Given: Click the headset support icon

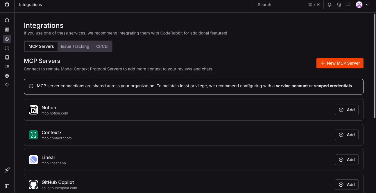Looking at the screenshot, I should pos(339,5).
